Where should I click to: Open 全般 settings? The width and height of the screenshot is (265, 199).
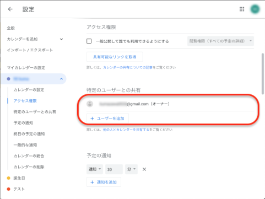point(11,28)
